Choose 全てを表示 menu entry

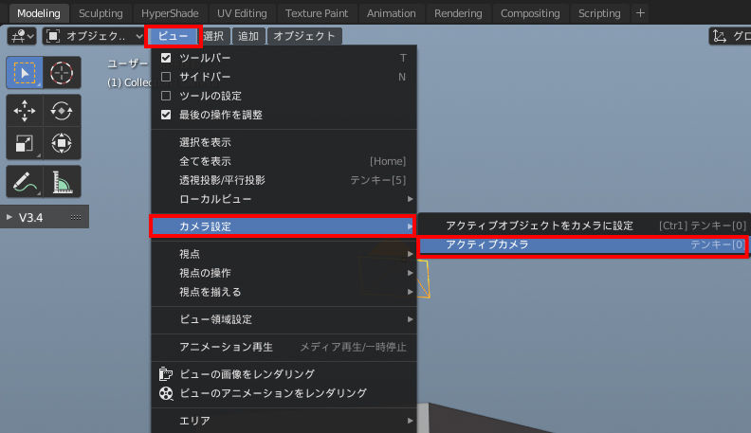coord(284,161)
